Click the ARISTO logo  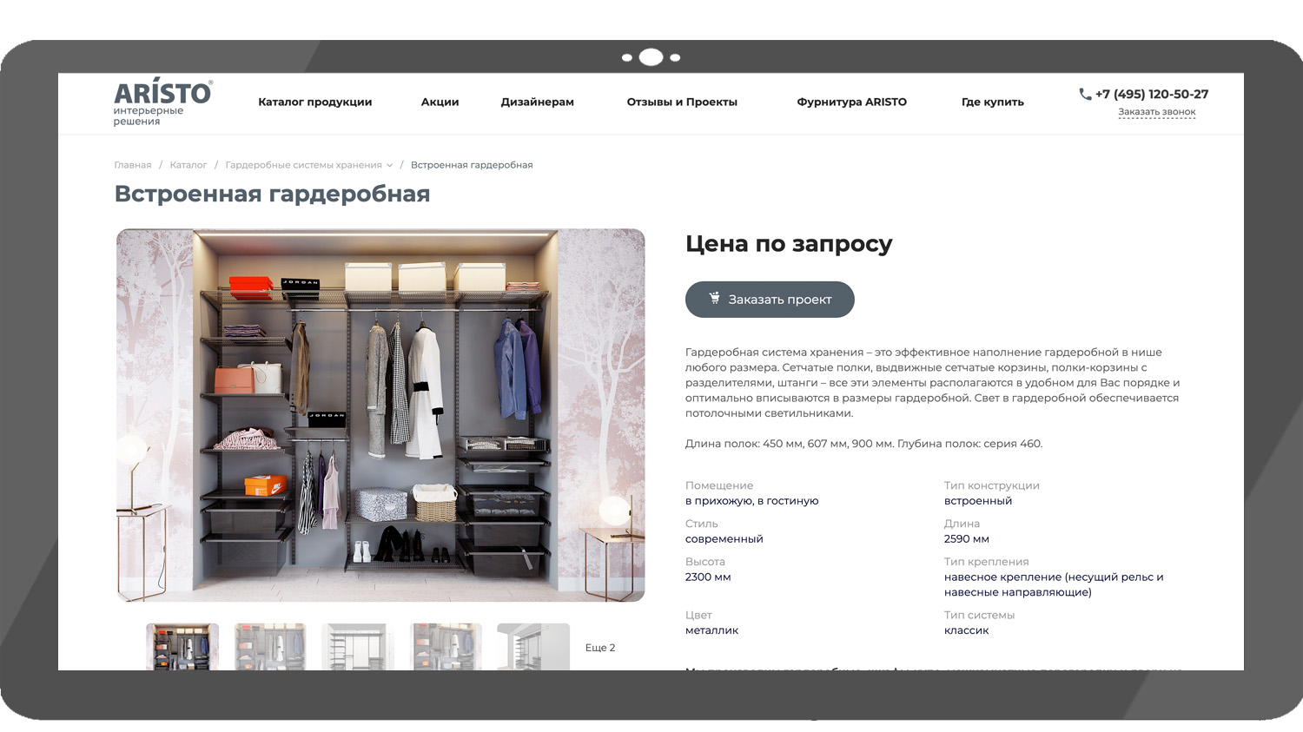coord(162,102)
